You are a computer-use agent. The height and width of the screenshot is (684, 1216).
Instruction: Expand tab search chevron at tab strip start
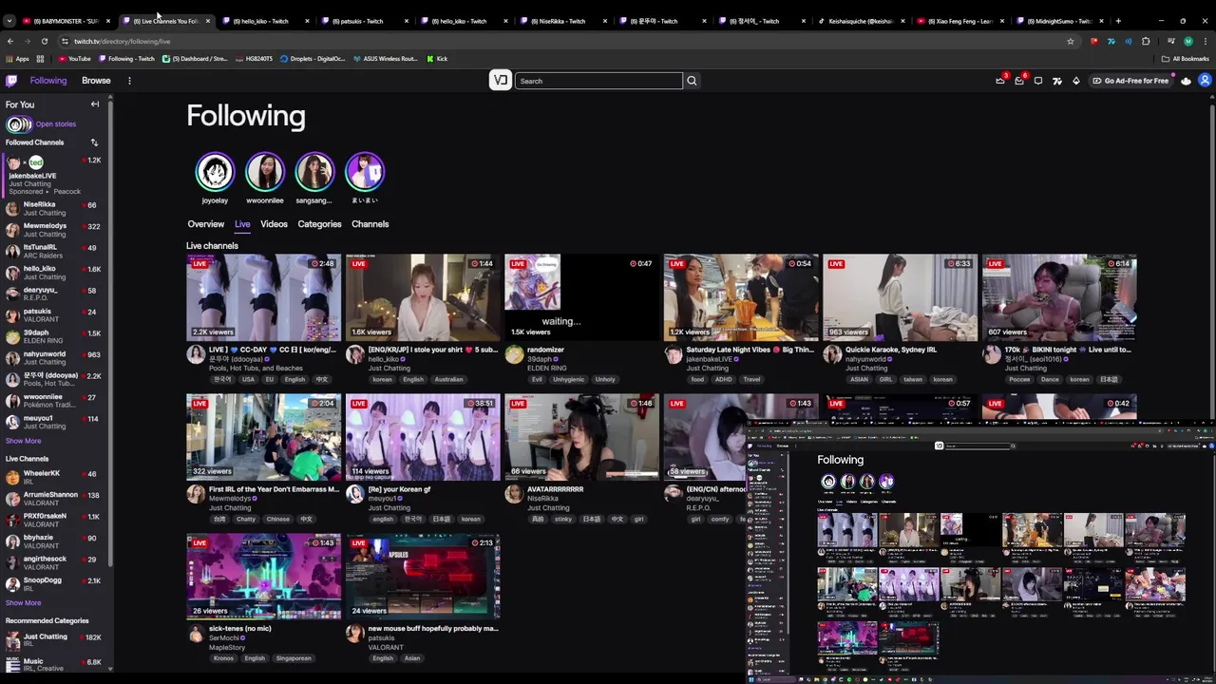click(9, 21)
